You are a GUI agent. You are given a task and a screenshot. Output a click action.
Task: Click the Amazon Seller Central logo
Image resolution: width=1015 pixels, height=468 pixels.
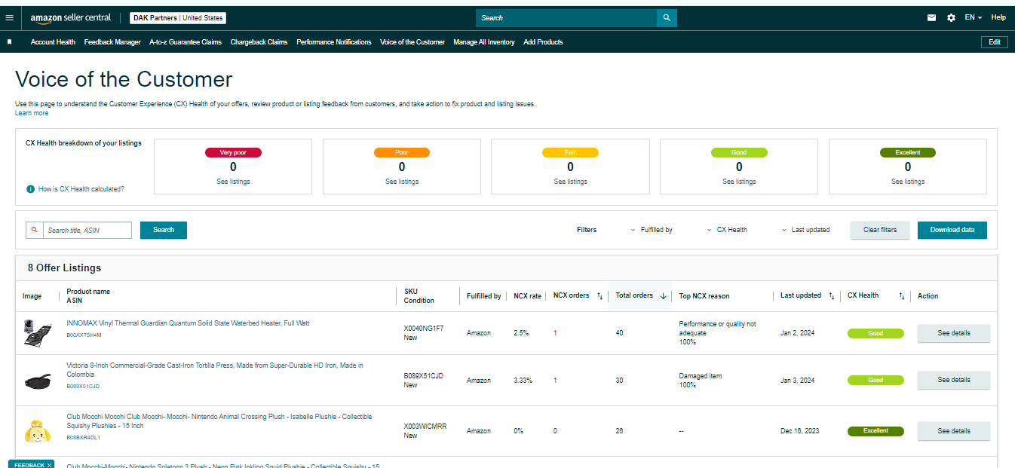tap(71, 17)
